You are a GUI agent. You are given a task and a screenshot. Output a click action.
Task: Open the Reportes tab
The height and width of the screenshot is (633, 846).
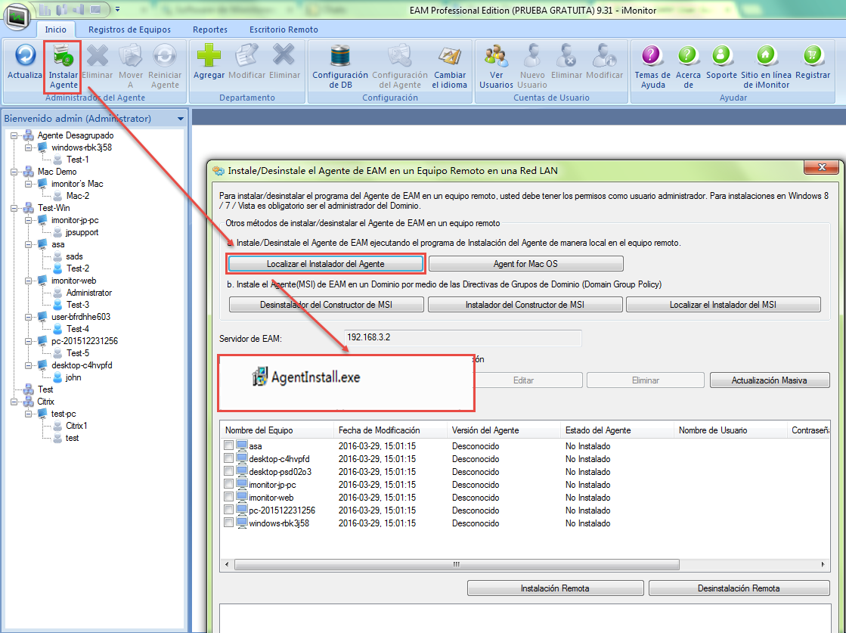point(210,29)
